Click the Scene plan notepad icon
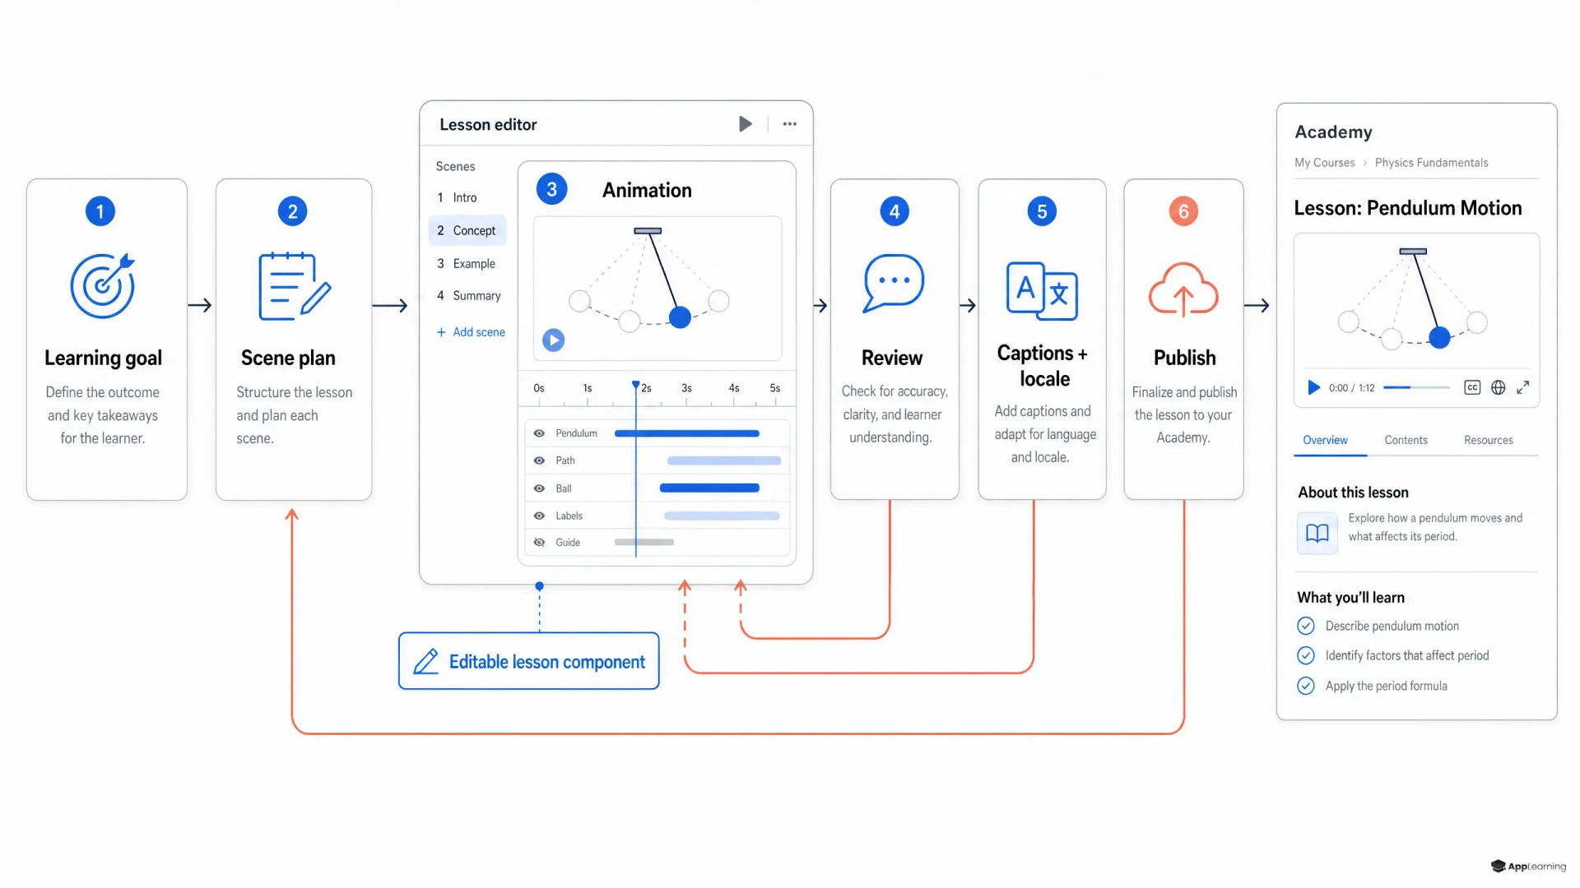 pyautogui.click(x=294, y=286)
